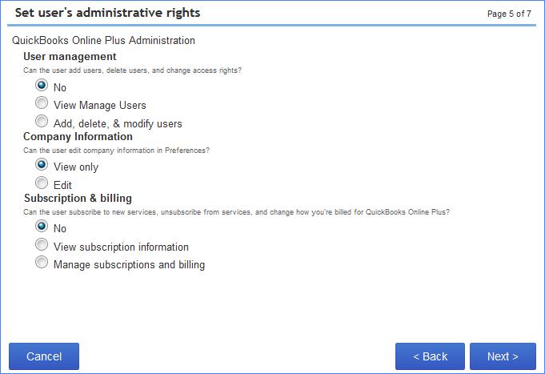
Task: Select the Edit company information option
Action: click(42, 183)
